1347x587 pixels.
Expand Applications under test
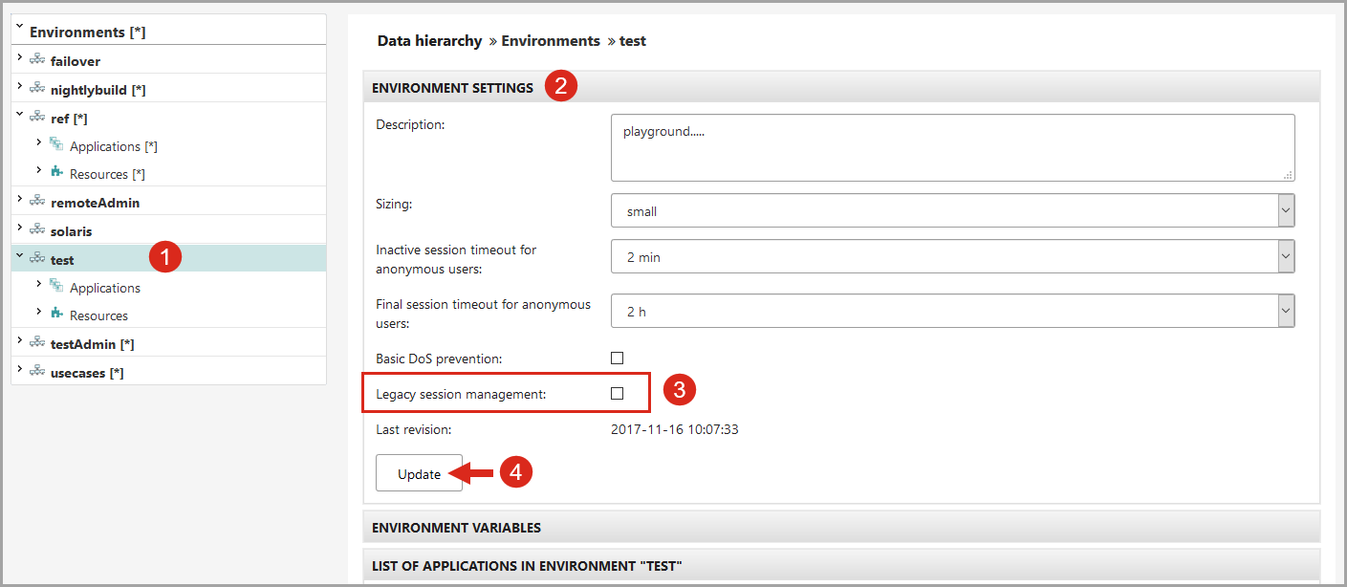pyautogui.click(x=39, y=284)
